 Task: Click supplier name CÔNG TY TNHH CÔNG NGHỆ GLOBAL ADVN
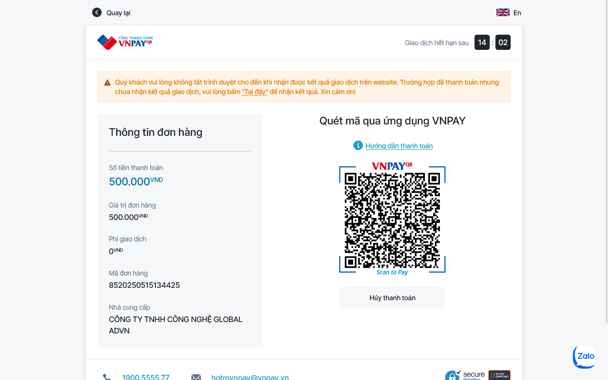[176, 325]
